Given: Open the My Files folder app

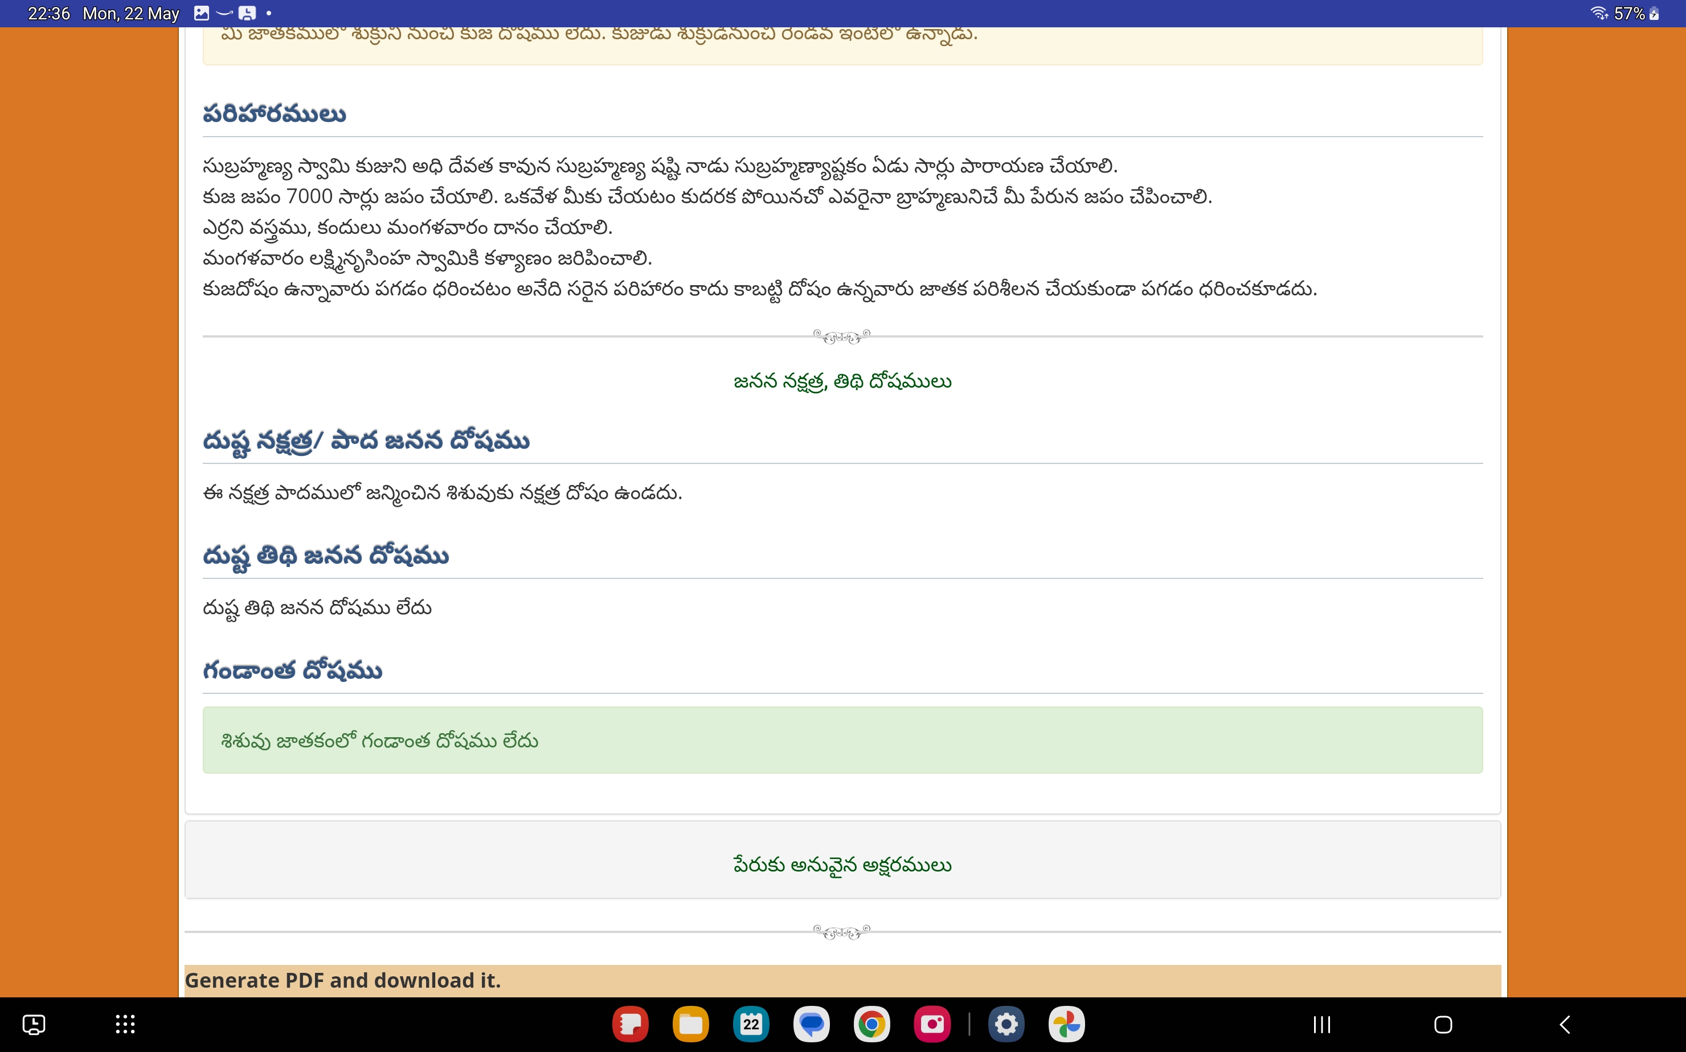Looking at the screenshot, I should pos(690,1024).
